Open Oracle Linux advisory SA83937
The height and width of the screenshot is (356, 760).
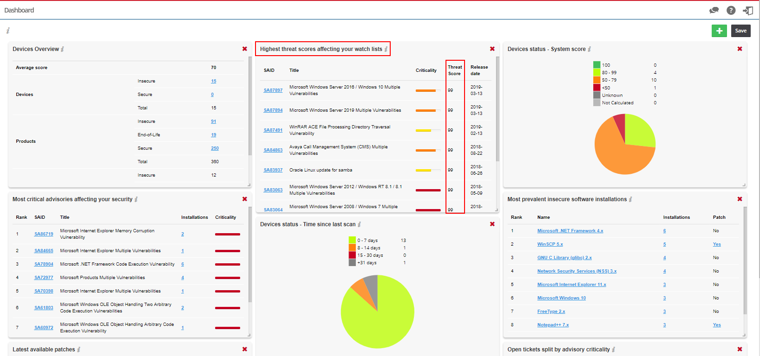(273, 170)
